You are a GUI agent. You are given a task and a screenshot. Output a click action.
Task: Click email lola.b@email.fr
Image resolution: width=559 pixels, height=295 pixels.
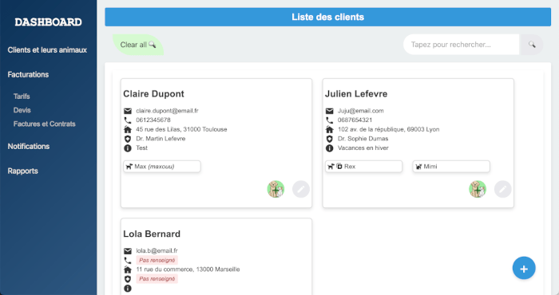tap(157, 251)
